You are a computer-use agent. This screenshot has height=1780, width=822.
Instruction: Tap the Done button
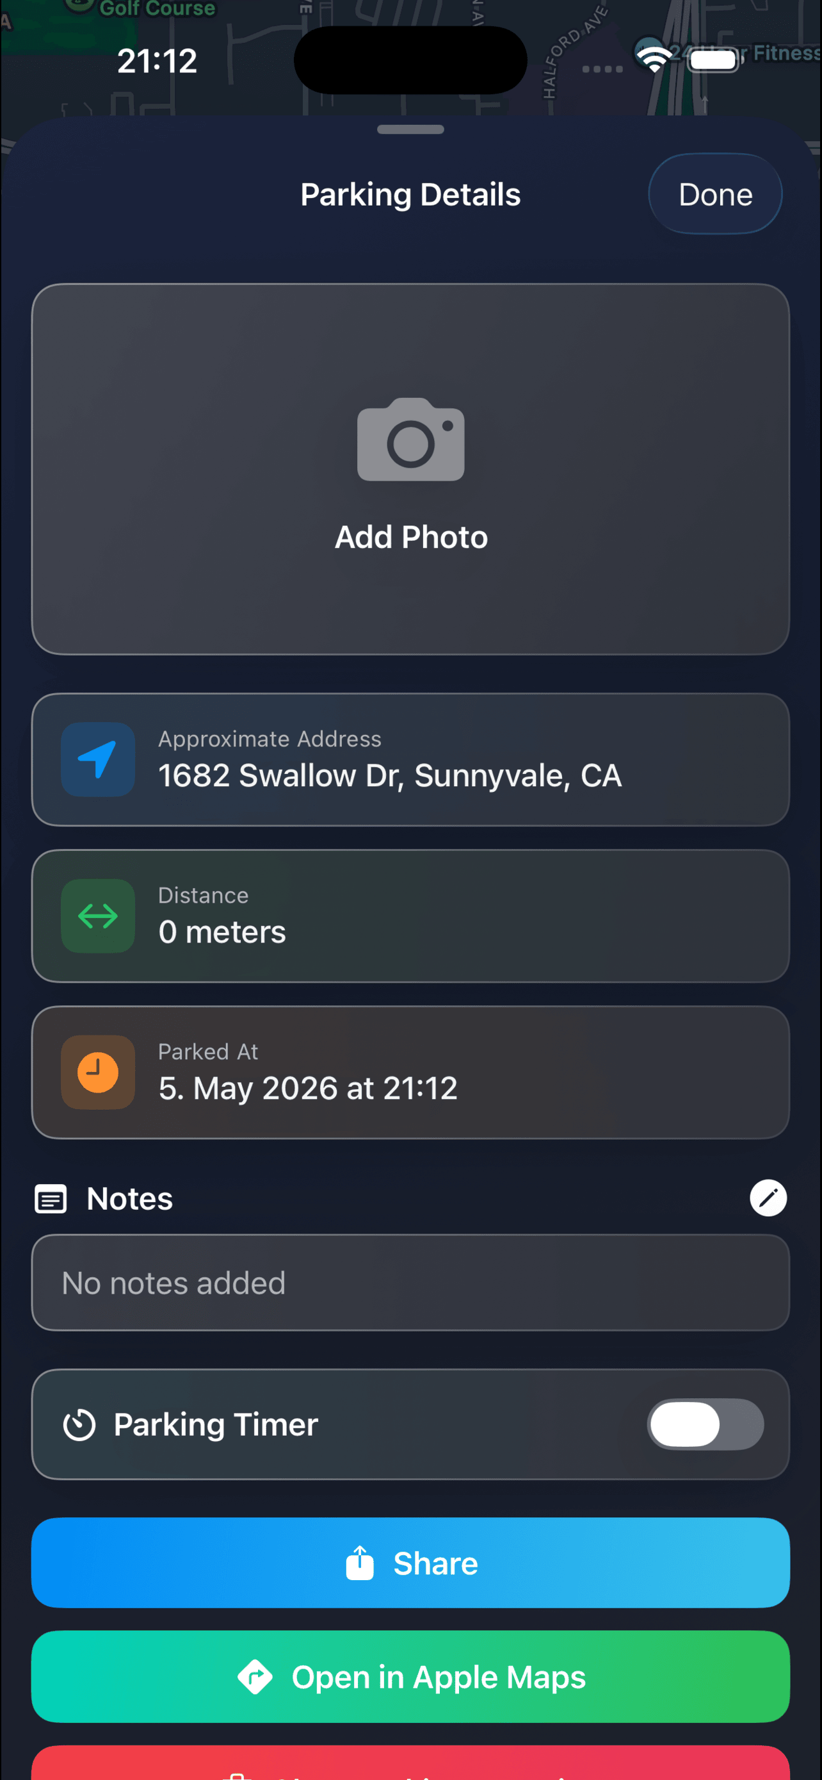tap(715, 194)
